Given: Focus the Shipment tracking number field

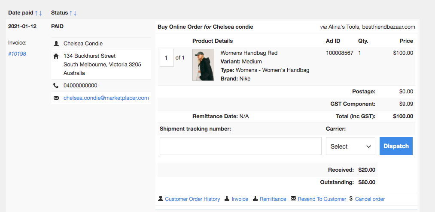Looking at the screenshot, I should [240, 146].
